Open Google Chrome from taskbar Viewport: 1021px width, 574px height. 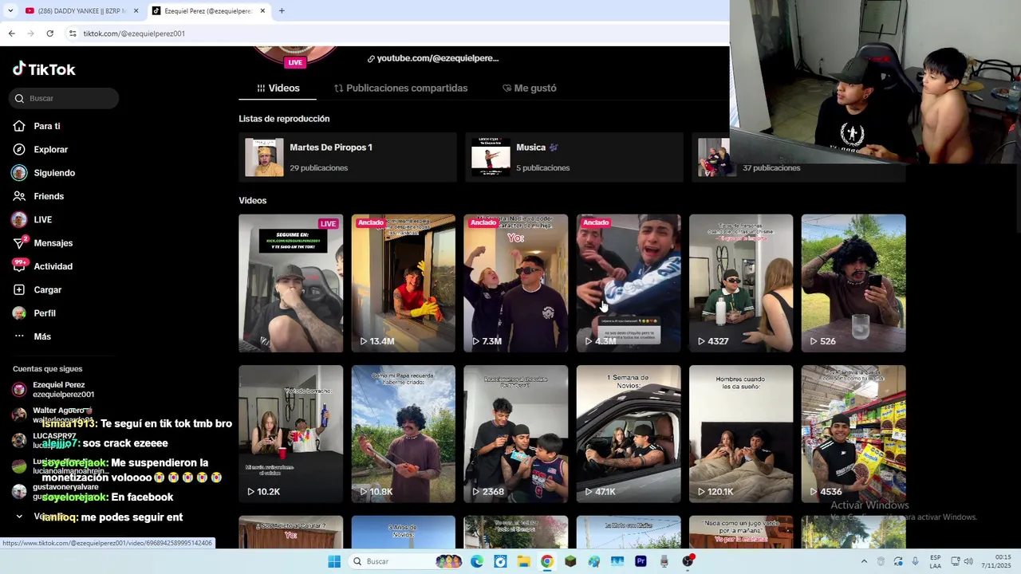click(x=546, y=561)
